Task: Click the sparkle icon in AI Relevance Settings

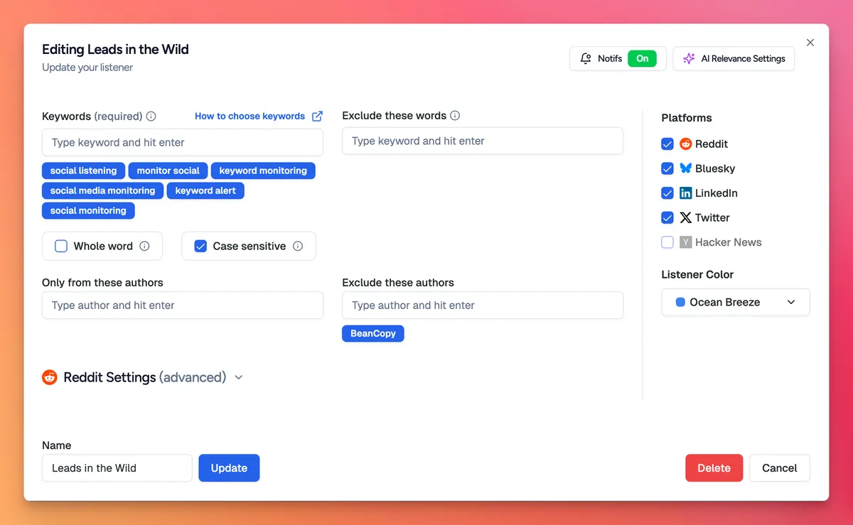Action: click(689, 59)
